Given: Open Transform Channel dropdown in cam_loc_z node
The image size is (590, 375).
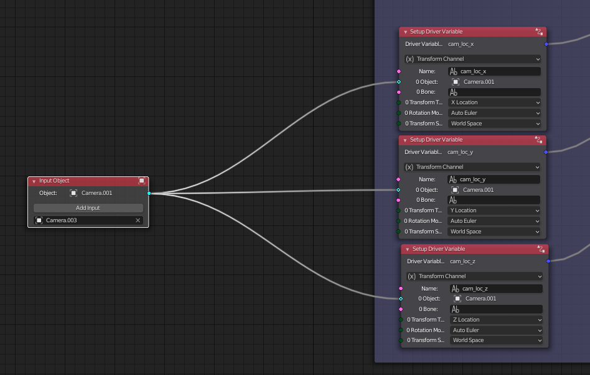Looking at the screenshot, I should (x=474, y=276).
